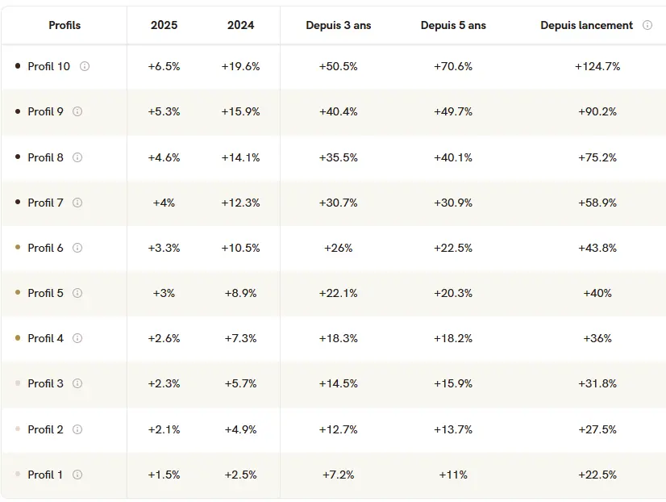Screen dimensions: 666x502
Task: Select the Profil 1 row label
Action: pyautogui.click(x=45, y=475)
